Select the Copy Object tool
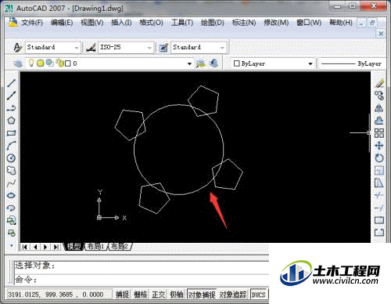This screenshot has width=391, height=304. coord(379,96)
